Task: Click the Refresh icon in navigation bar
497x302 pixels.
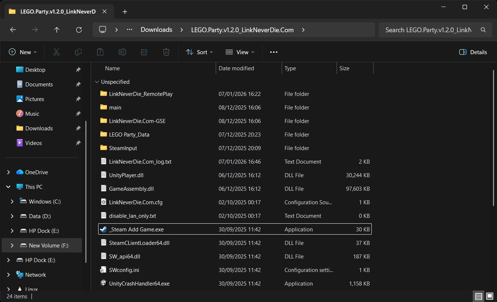Action: pos(79,30)
